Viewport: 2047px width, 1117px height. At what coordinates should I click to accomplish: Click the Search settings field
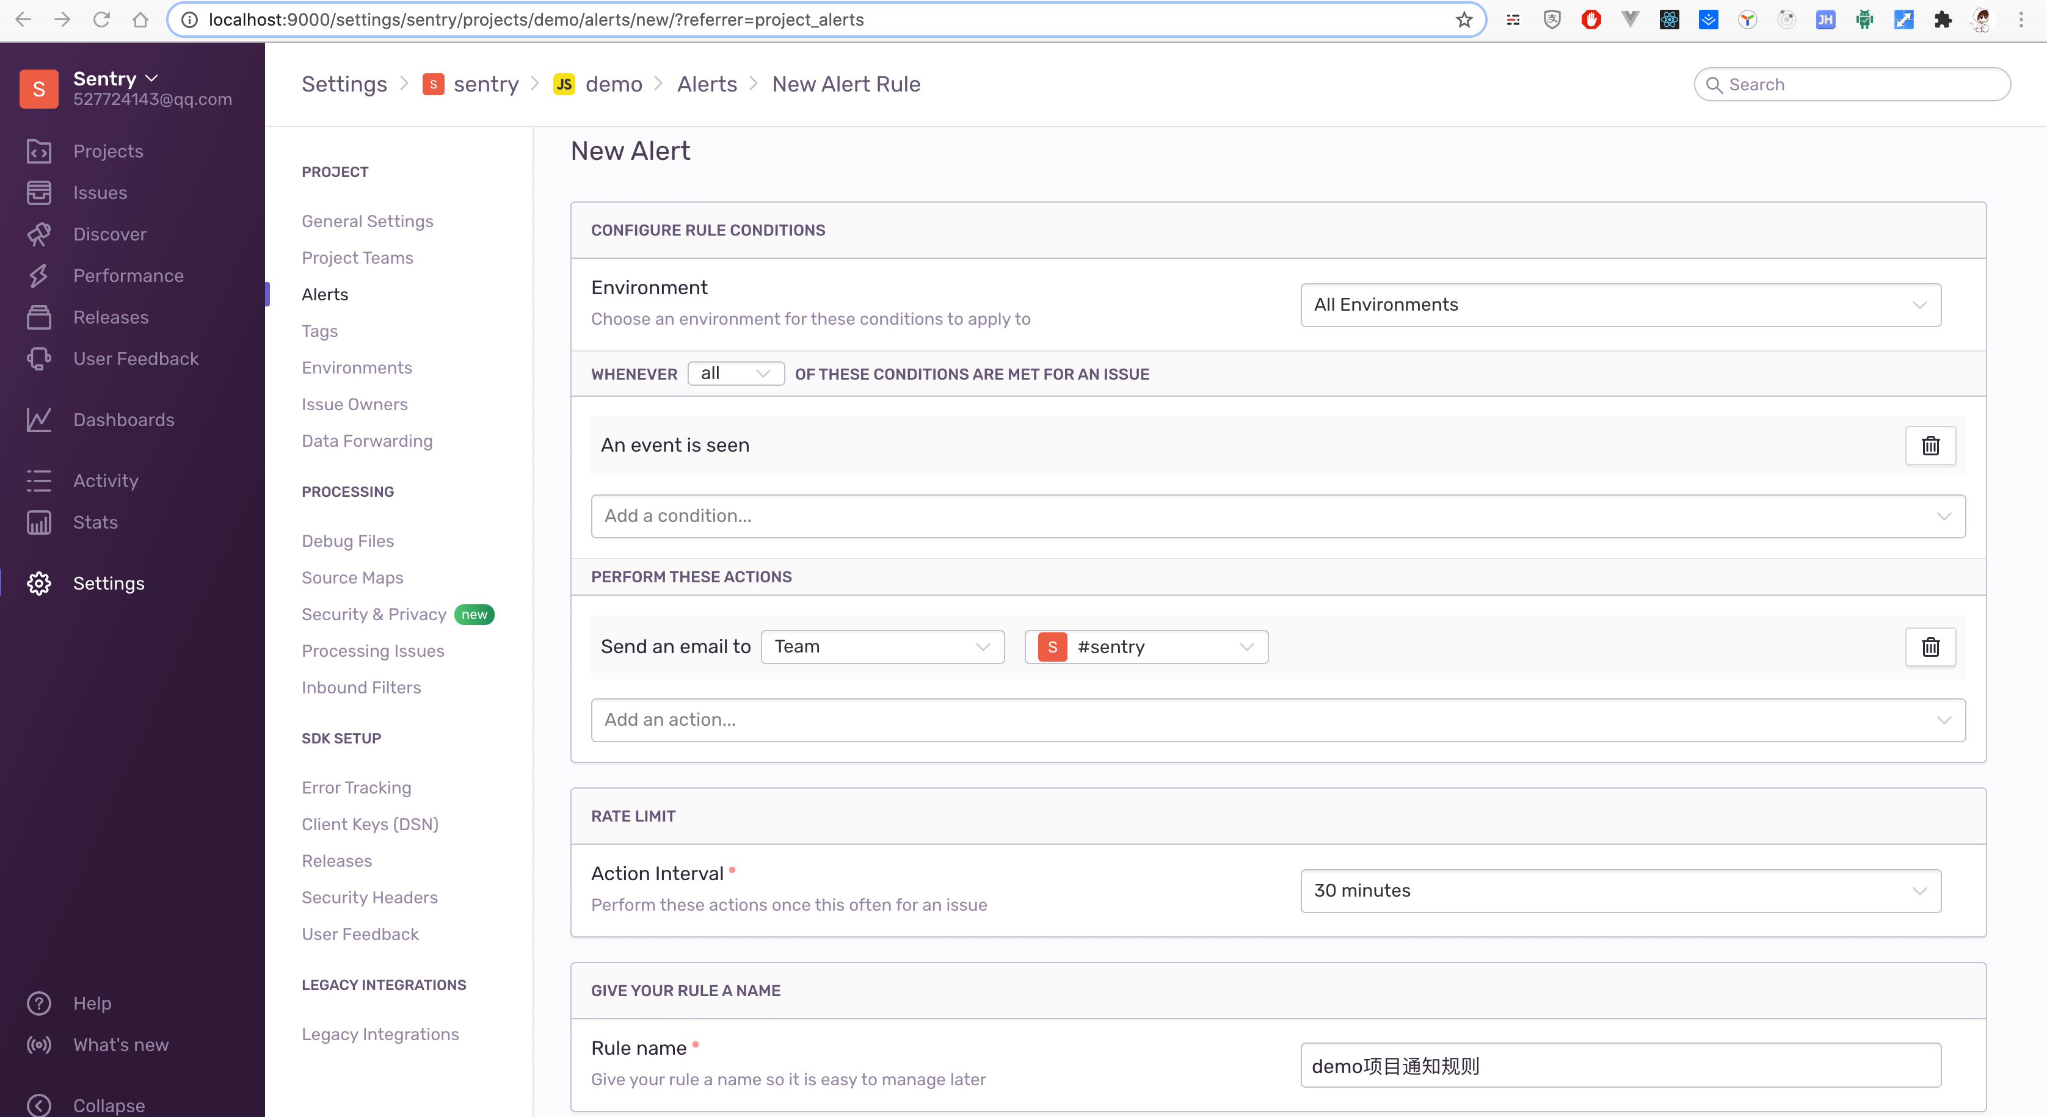point(1852,84)
